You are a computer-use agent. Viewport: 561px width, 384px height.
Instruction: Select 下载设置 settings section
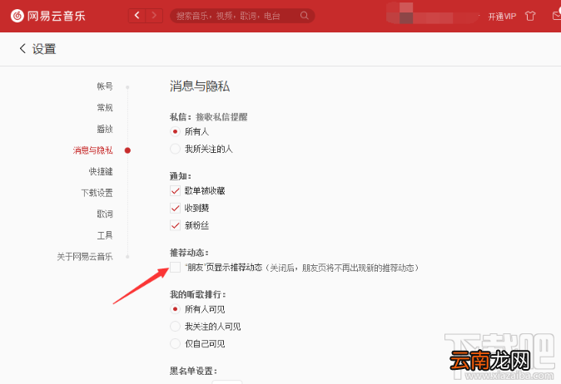pyautogui.click(x=97, y=193)
